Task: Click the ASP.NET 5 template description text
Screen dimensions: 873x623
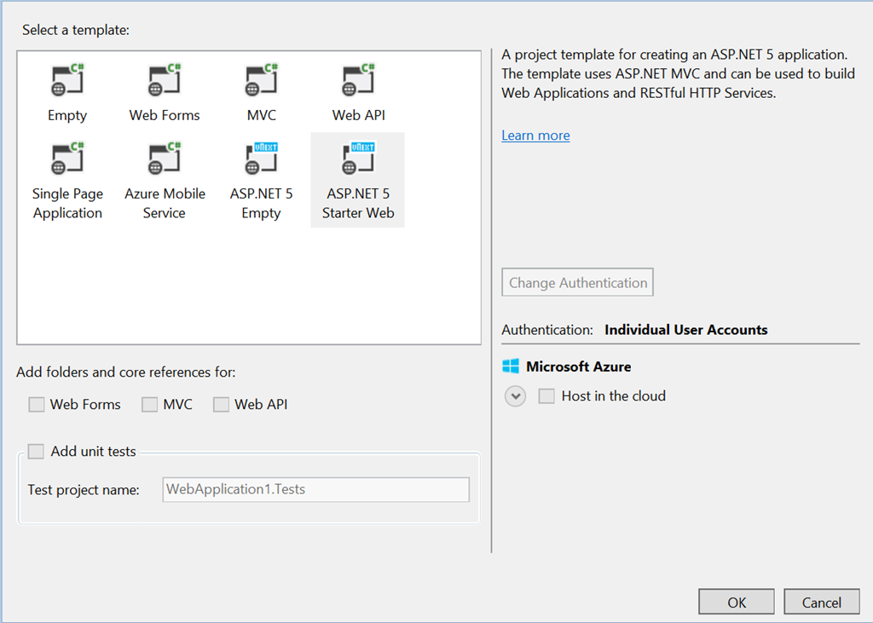Action: [x=678, y=73]
